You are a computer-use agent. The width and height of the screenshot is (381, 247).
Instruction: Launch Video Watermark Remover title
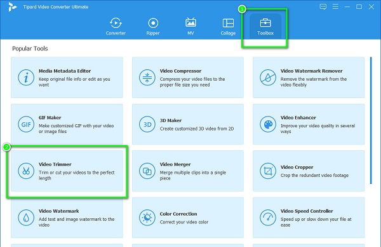pos(312,71)
